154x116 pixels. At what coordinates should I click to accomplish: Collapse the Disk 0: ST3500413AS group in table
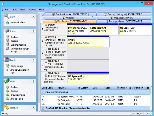click(x=43, y=93)
